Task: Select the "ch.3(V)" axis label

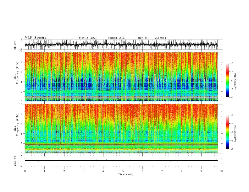Action: [15, 161]
